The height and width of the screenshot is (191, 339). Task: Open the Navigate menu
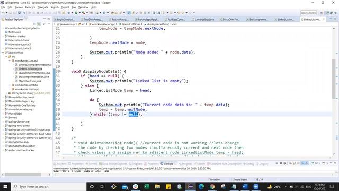coord(43,7)
